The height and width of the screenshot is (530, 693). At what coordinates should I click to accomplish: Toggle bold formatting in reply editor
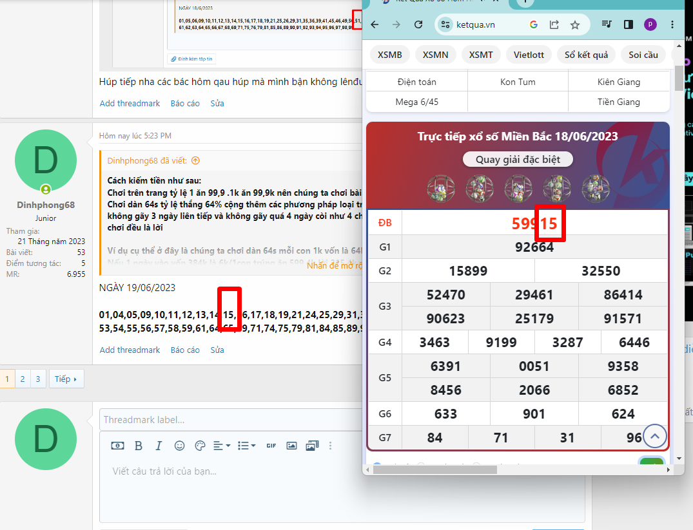pos(139,446)
